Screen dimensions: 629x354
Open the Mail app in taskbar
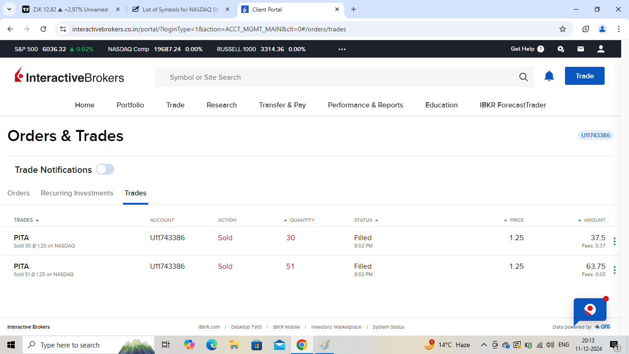click(279, 345)
